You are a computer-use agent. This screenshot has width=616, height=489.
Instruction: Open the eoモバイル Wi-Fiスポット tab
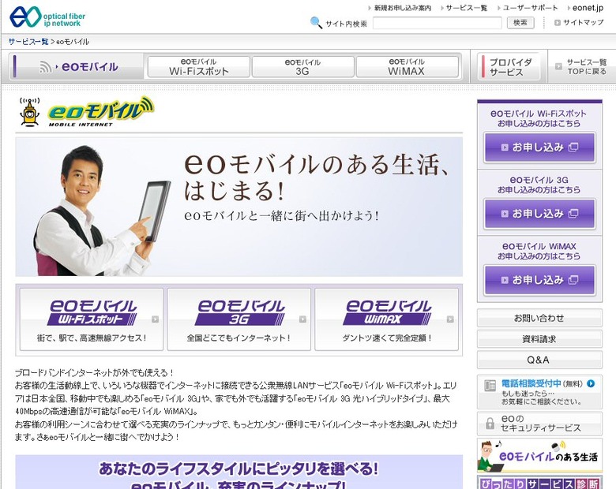click(x=199, y=67)
